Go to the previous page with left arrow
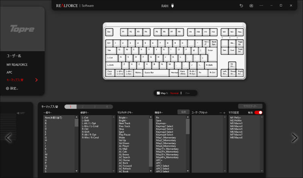Screen dimensions: 303x178 [8, 138]
